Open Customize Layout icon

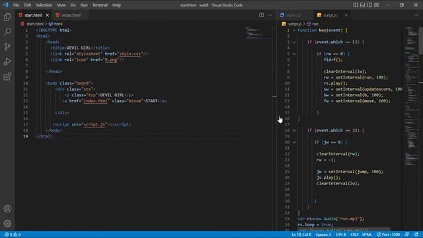click(x=376, y=5)
